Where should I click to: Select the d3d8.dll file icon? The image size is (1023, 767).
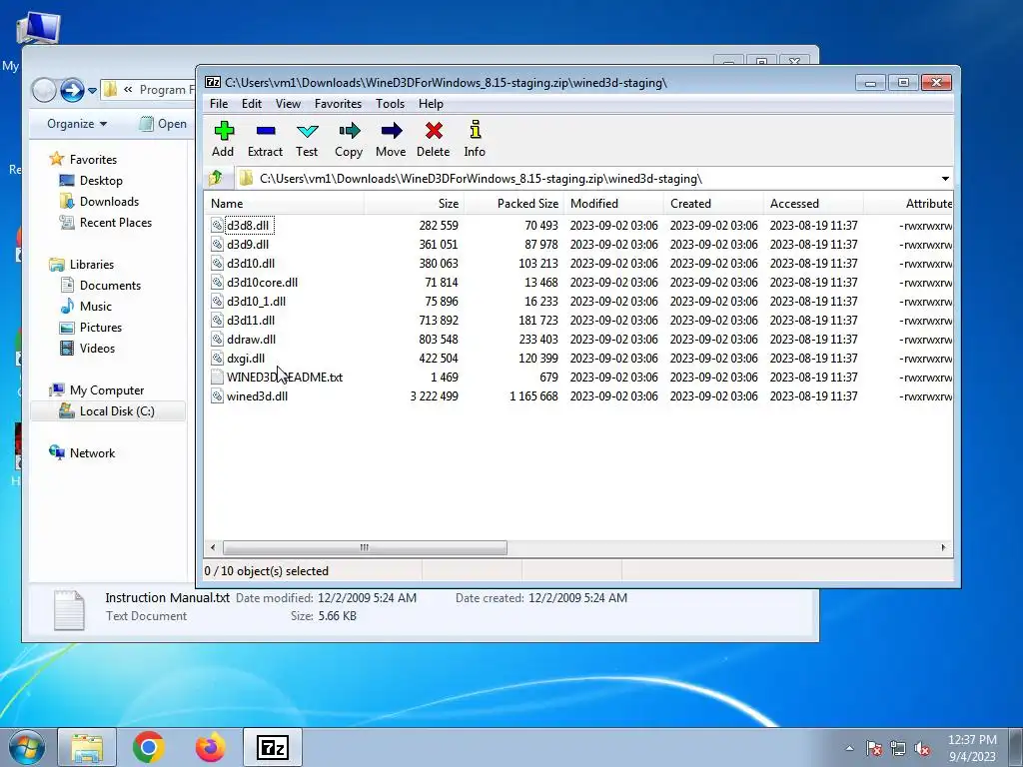[217, 225]
